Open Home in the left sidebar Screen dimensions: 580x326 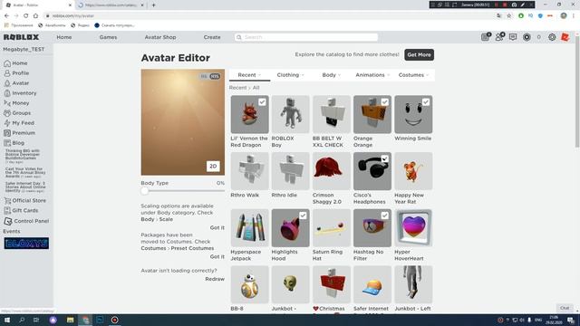[x=15, y=63]
